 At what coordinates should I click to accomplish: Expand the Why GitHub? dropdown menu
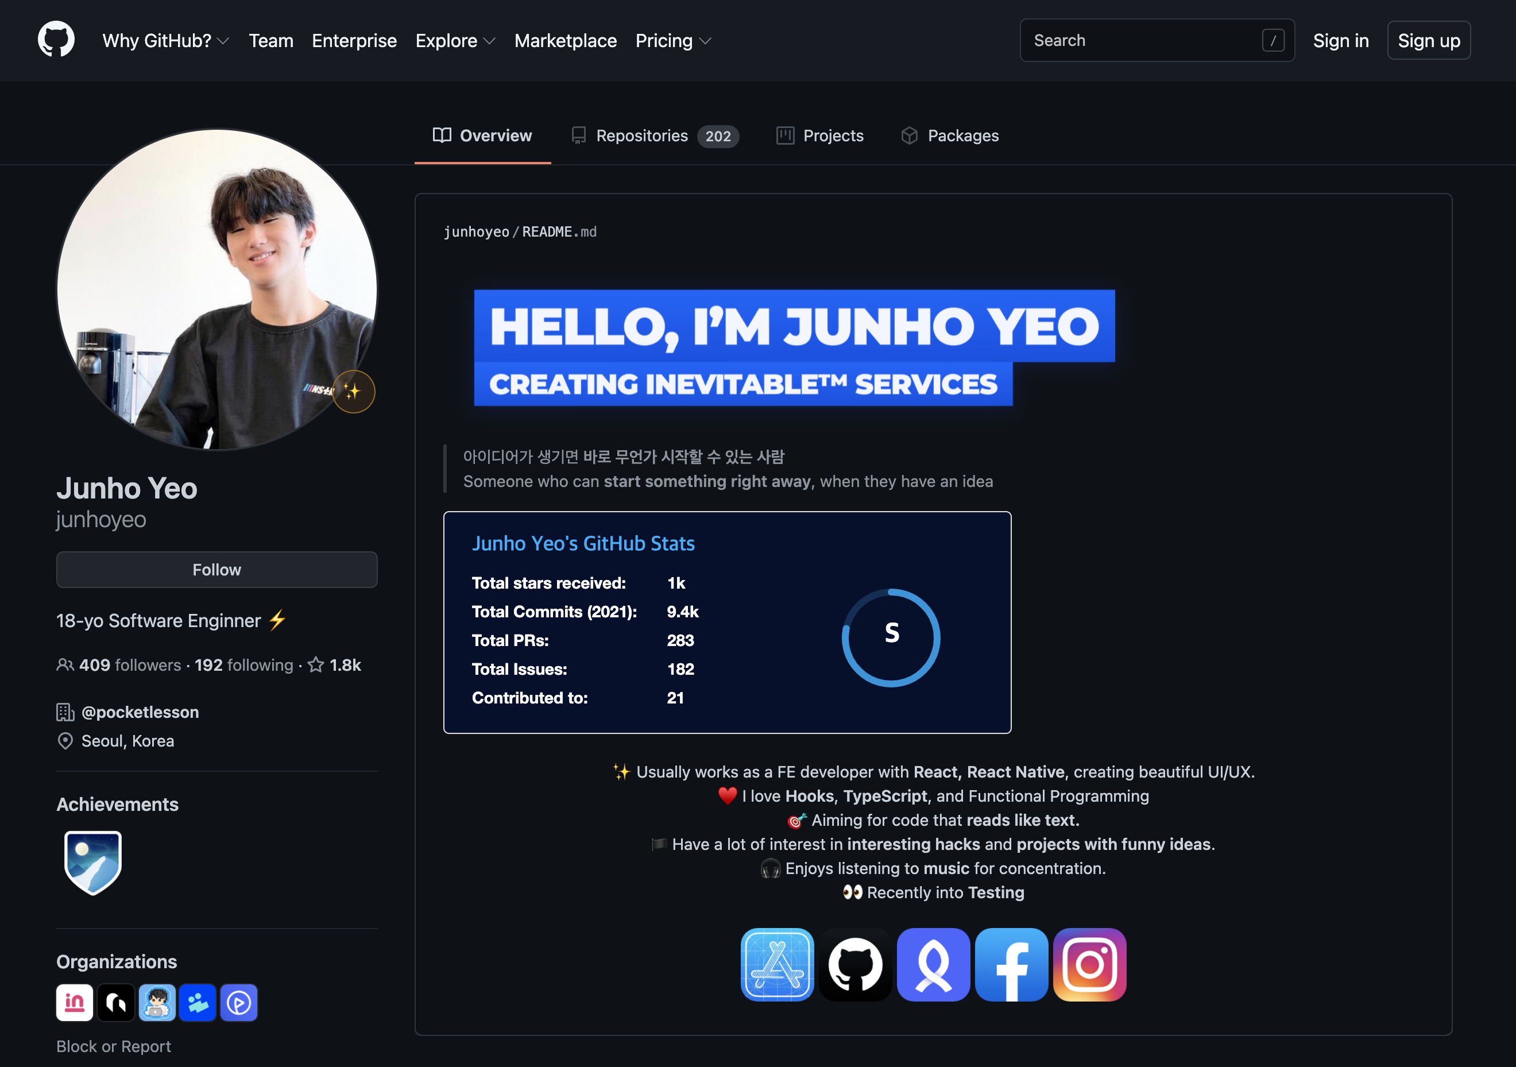[166, 40]
